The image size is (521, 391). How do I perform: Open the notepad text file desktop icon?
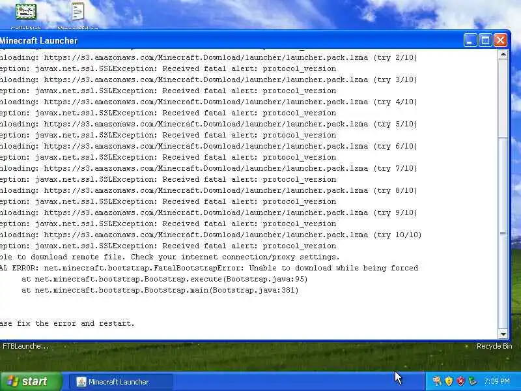tap(77, 11)
